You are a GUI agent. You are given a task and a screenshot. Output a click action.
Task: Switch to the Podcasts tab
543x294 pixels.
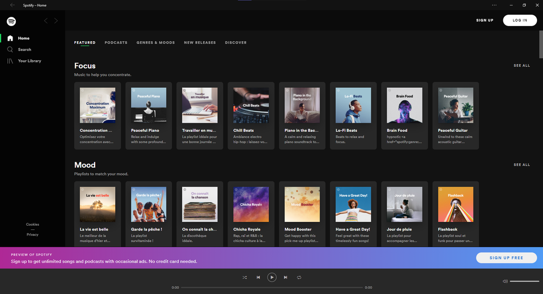pyautogui.click(x=116, y=43)
